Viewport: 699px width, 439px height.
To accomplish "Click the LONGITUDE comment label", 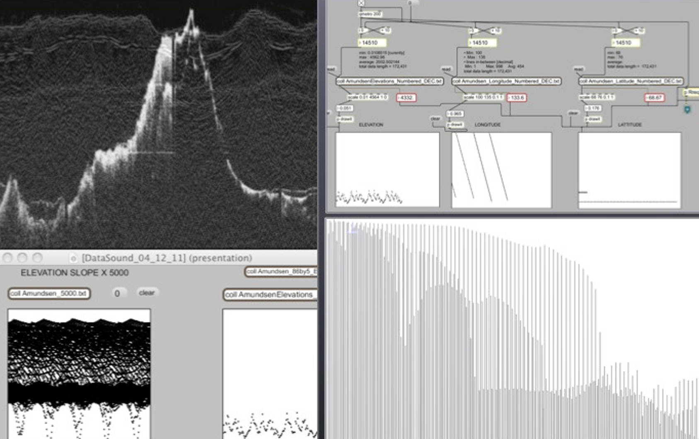I will coord(487,125).
